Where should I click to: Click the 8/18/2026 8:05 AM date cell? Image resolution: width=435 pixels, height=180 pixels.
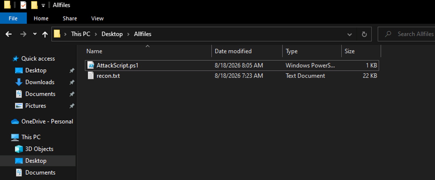(x=239, y=65)
